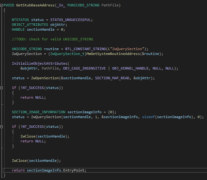Viewport: 207px width, 180px height.
Task: Click the final unindented ZwClose(sectionHandle) line
Action: coord(36,161)
